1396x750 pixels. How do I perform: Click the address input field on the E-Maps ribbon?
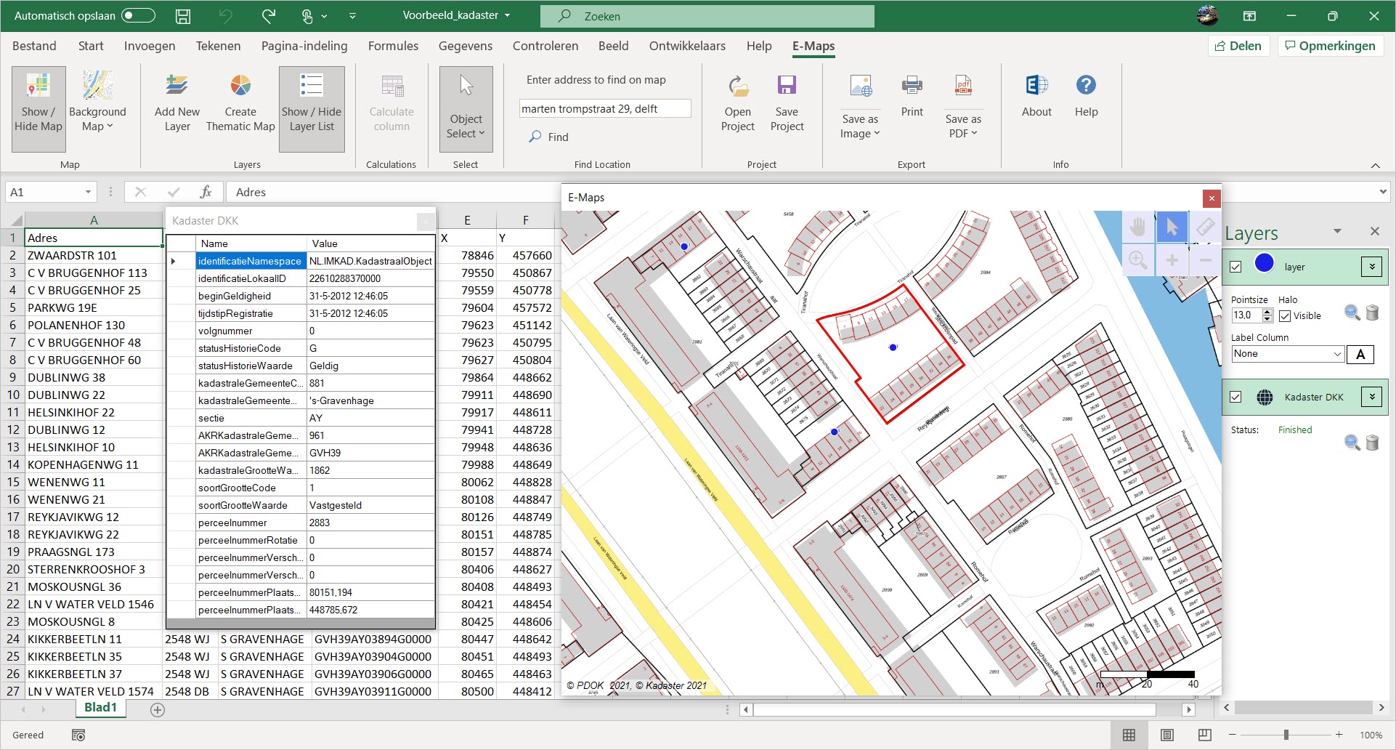tap(605, 108)
